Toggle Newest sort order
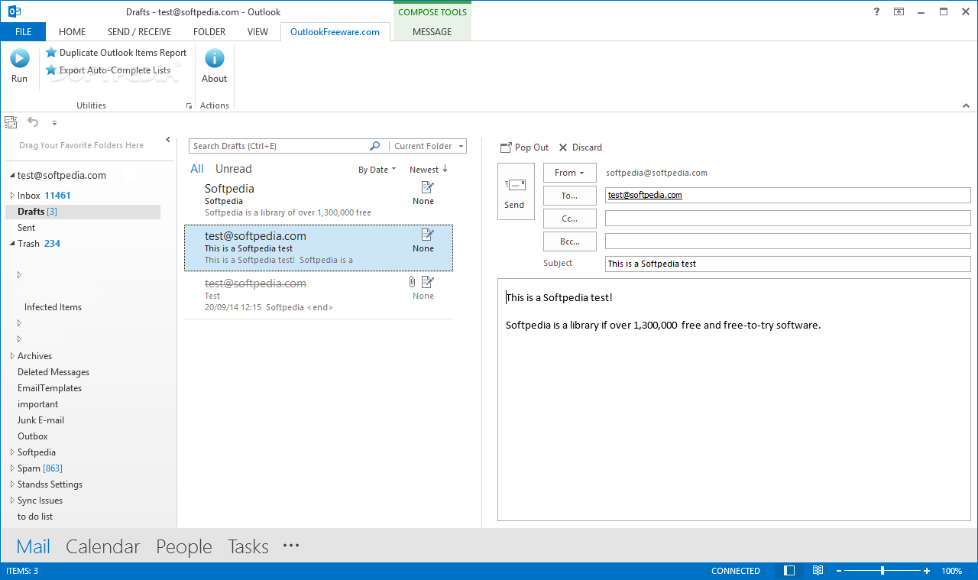Screen dimensions: 978x580 (x=429, y=170)
